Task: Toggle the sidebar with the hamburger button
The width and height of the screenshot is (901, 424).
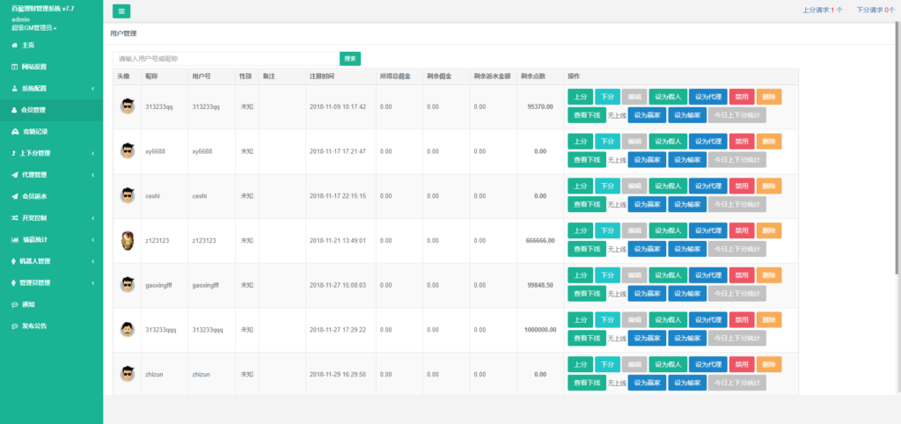Action: (x=121, y=11)
